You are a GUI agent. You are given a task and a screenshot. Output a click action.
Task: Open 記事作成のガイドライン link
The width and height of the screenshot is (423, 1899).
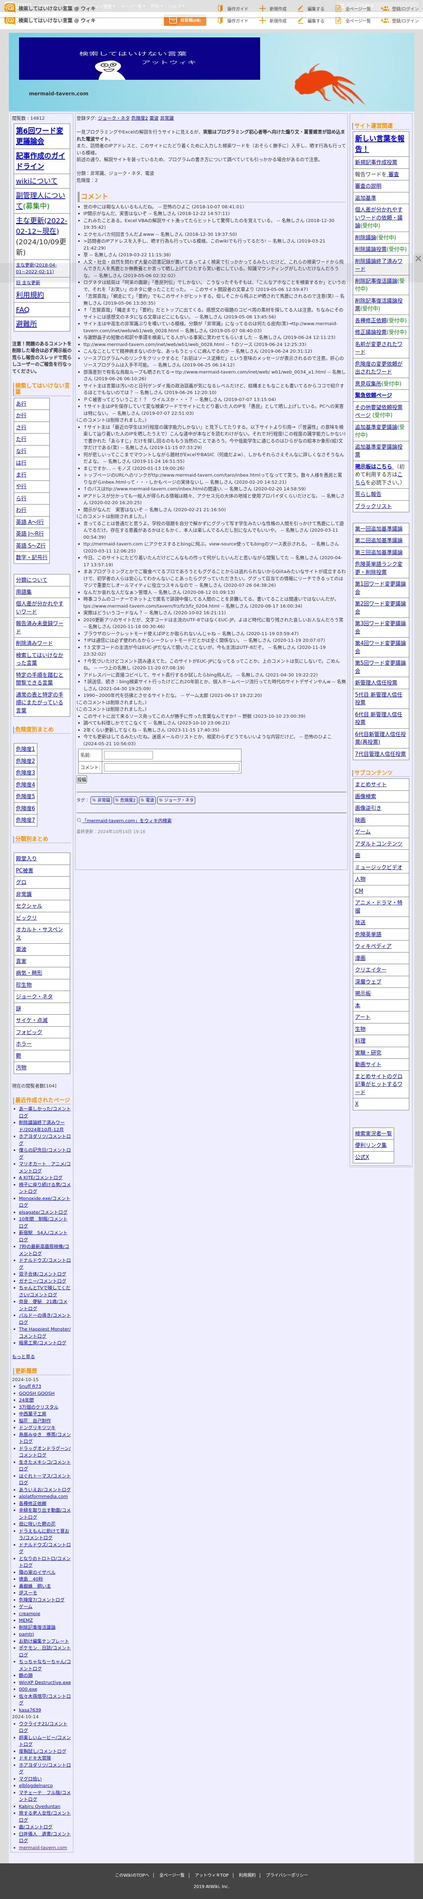tap(41, 161)
